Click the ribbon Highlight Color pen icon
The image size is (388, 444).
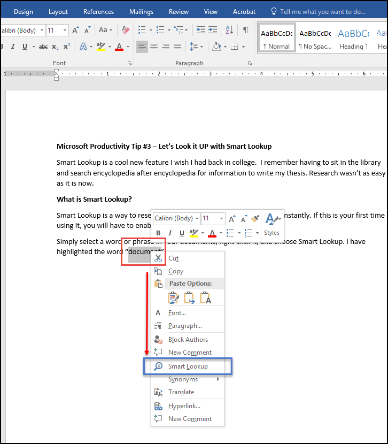[x=100, y=47]
